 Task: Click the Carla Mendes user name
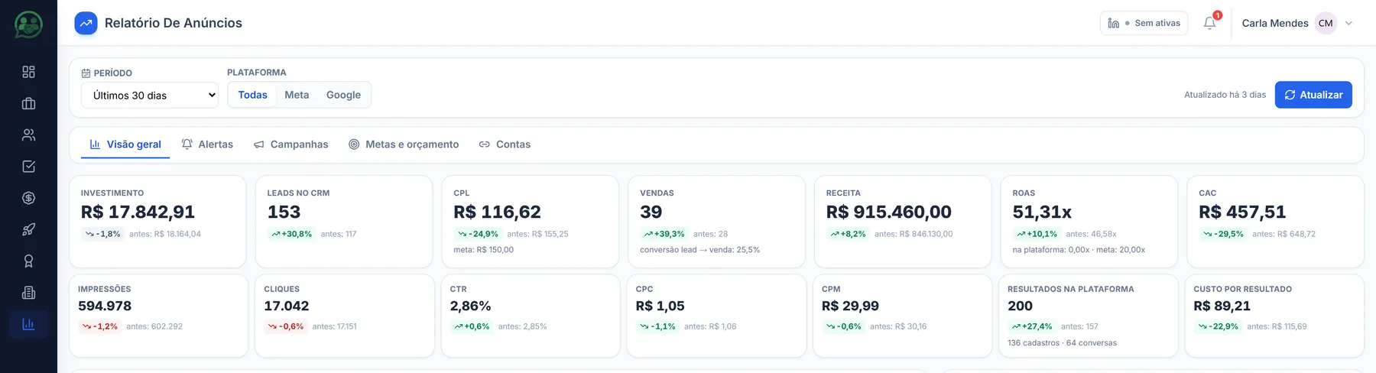click(1275, 23)
